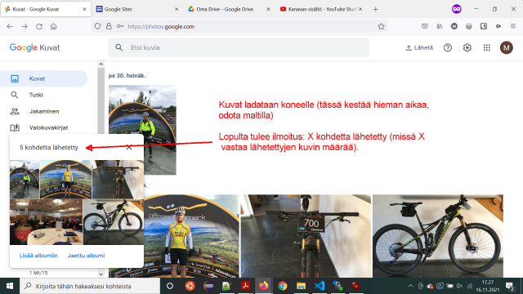Open Adobe Acrobat from the taskbar
The width and height of the screenshot is (523, 294).
245,286
